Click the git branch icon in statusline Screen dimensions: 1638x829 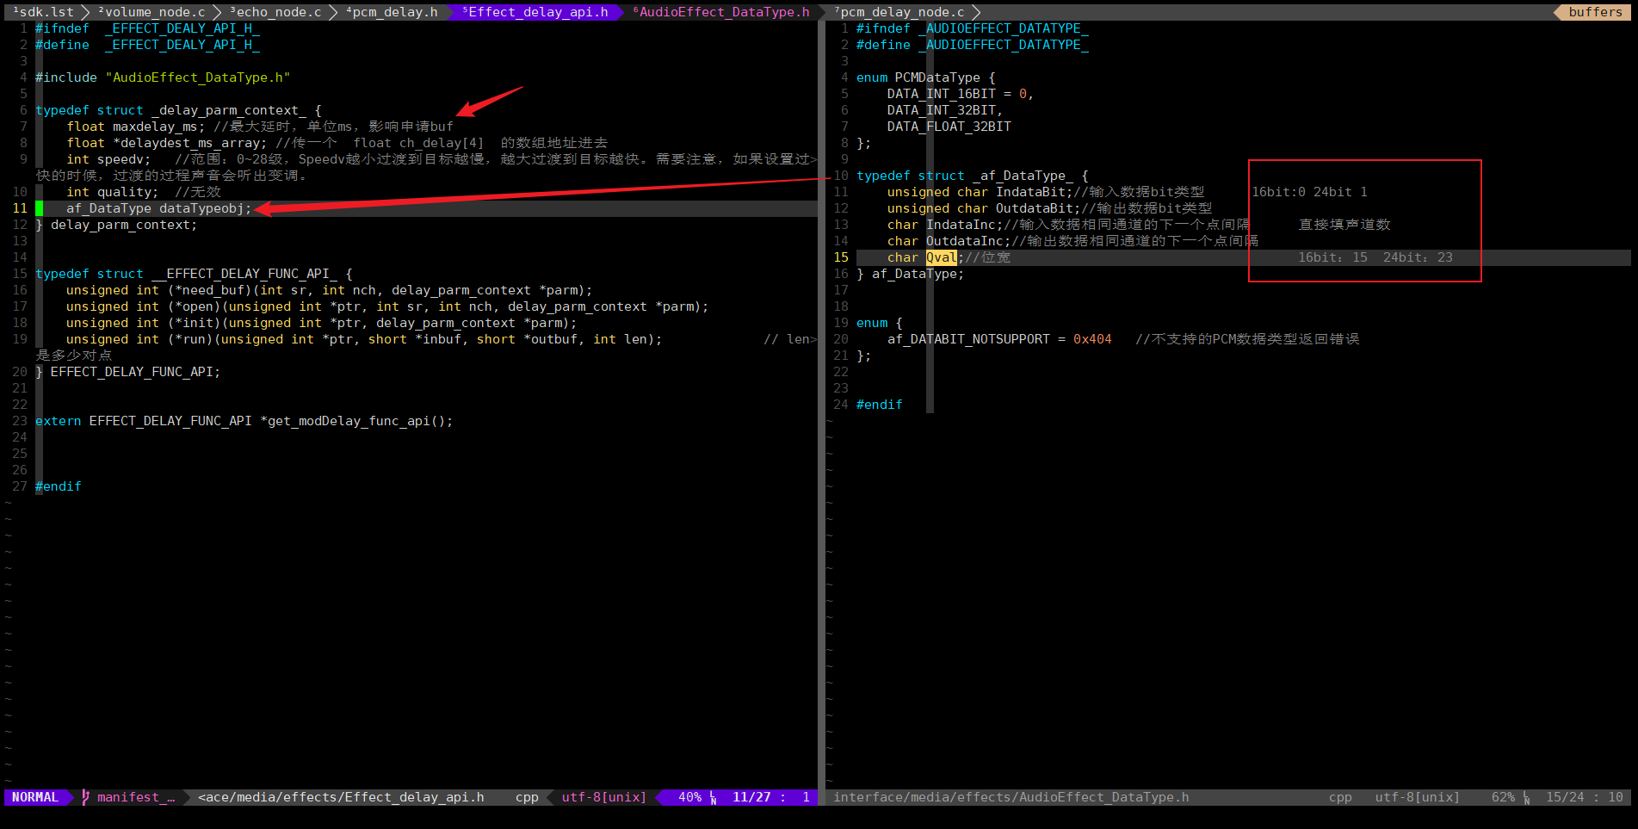(x=85, y=797)
